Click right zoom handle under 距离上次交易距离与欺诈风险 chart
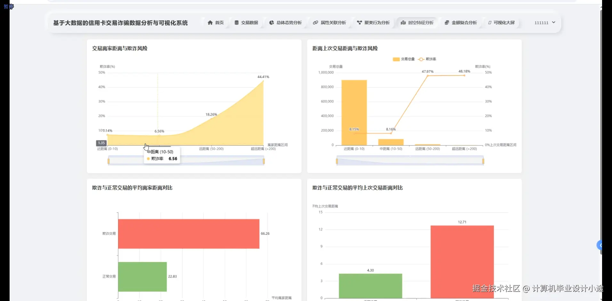Image resolution: width=612 pixels, height=301 pixels. point(483,161)
